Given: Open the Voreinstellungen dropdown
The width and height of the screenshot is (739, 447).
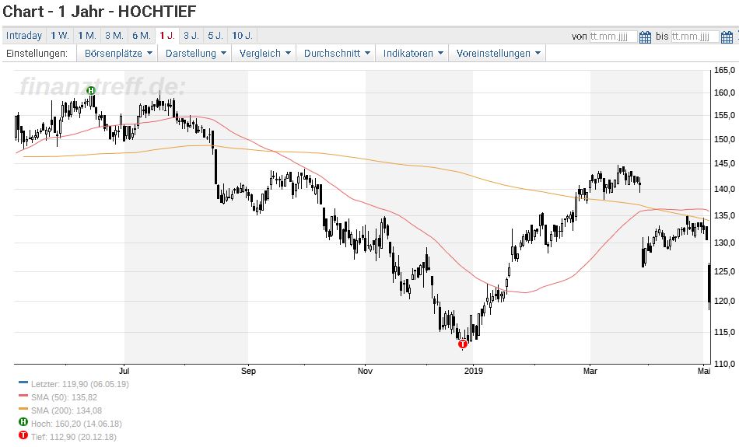Looking at the screenshot, I should [498, 53].
